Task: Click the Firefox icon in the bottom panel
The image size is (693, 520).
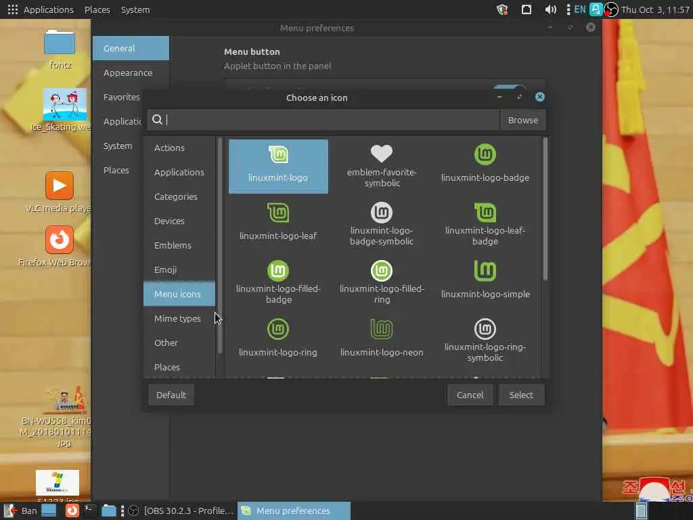Action: 72,511
